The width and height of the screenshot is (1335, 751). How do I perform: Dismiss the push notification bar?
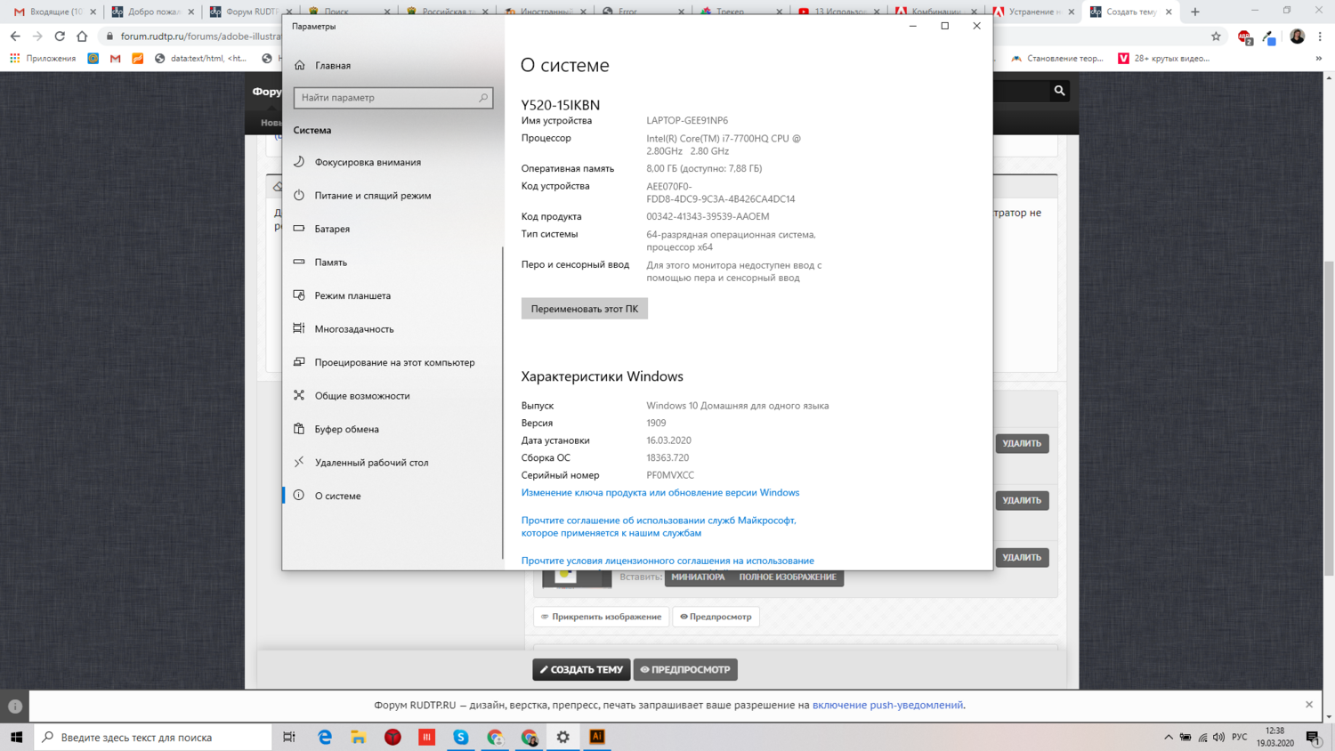point(1309,705)
